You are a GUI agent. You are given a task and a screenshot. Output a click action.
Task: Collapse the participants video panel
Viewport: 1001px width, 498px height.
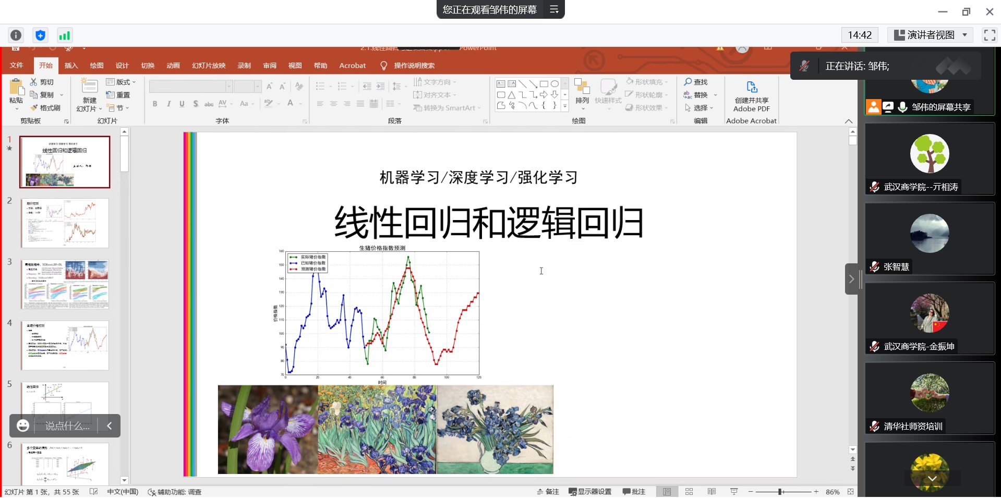click(851, 279)
